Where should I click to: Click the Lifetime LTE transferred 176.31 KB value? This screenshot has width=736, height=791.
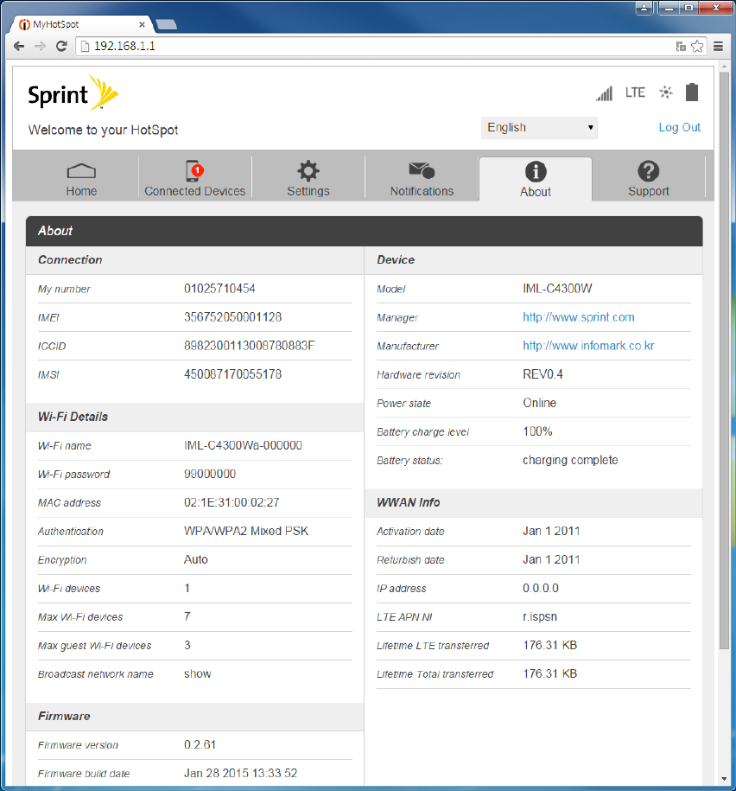[x=550, y=645]
